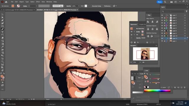The height and width of the screenshot is (106, 189).
Task: Click the Fill color swatch in Appearance
Action: (x=143, y=35)
